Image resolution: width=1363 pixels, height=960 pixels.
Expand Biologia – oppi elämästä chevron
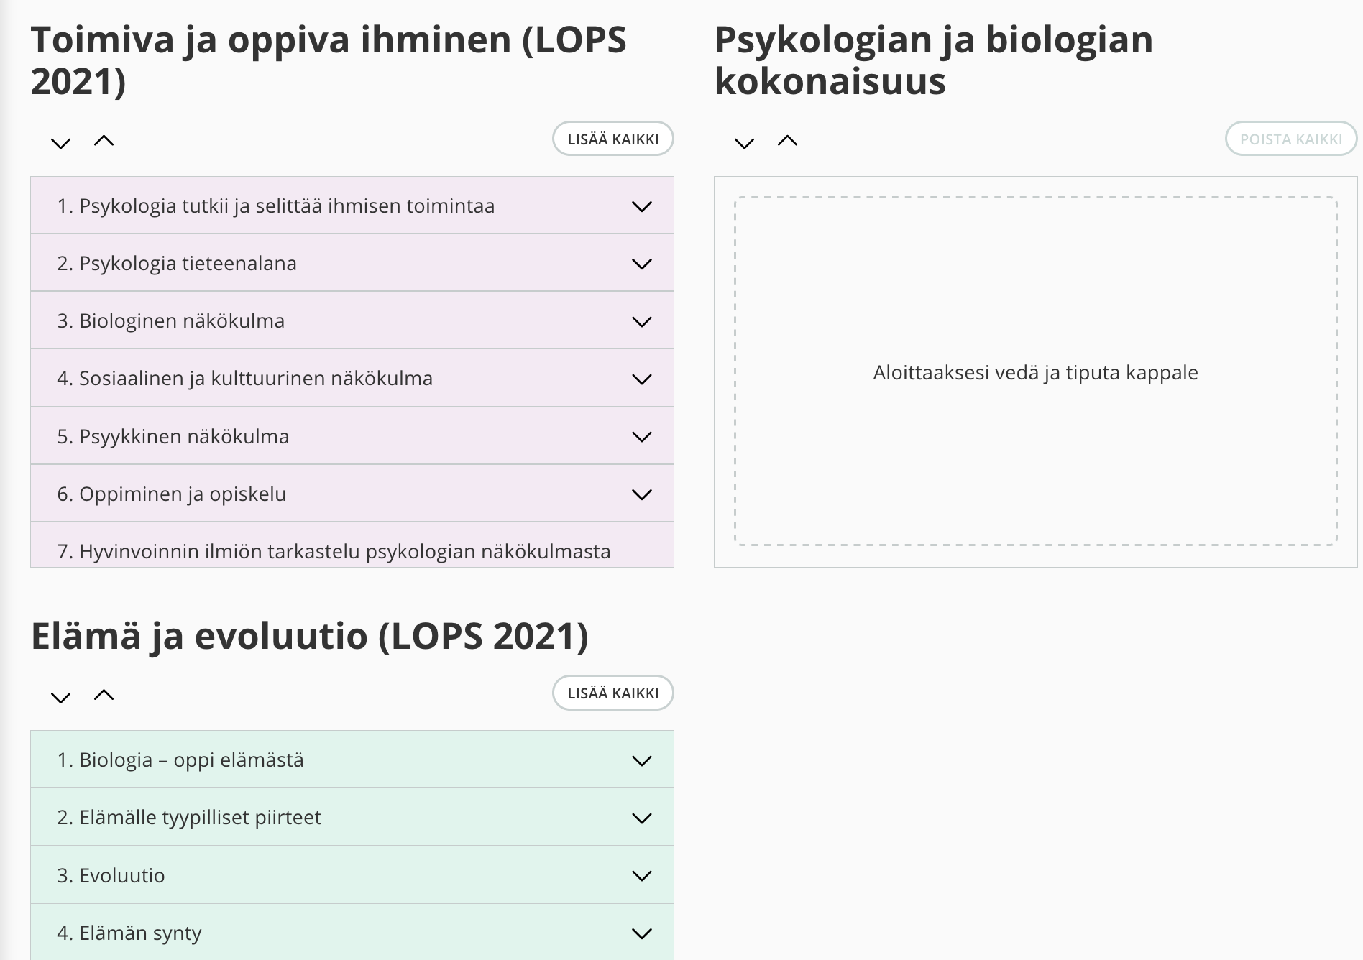click(641, 760)
